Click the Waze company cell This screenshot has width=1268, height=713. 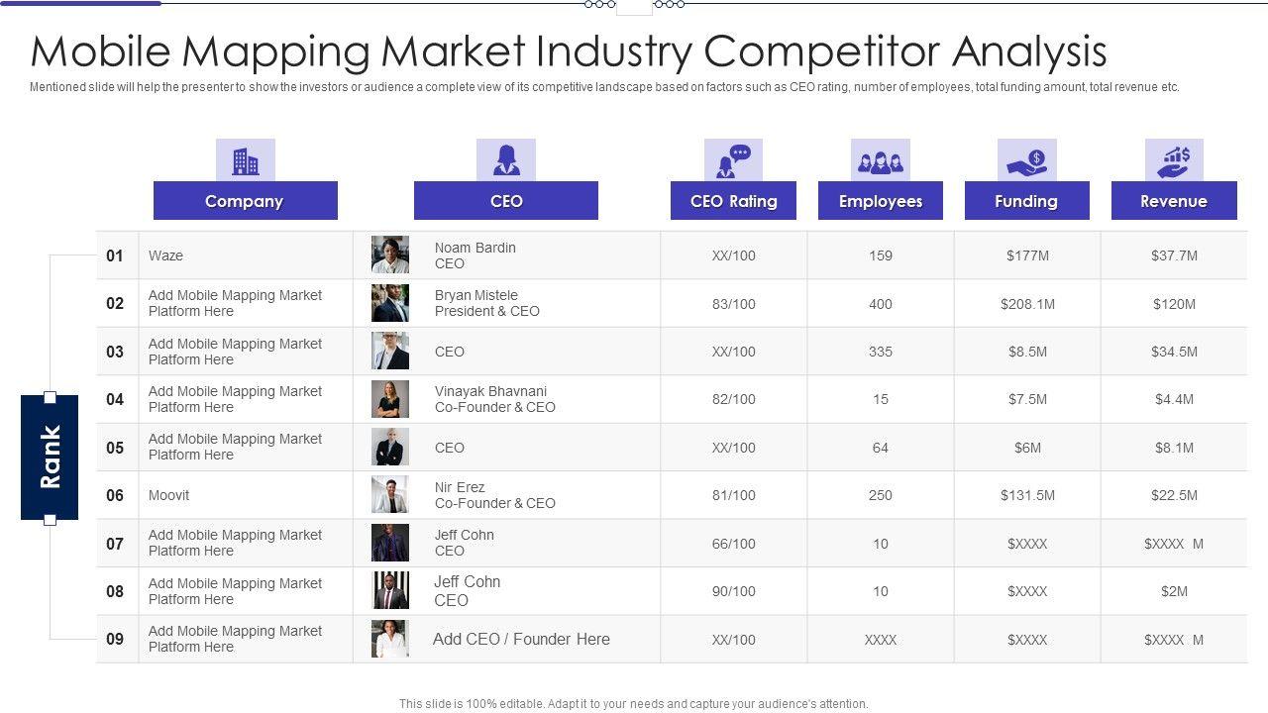tap(166, 255)
